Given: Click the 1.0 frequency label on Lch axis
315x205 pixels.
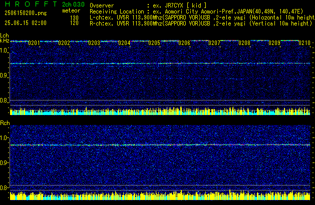Looking at the screenshot, I should coord(4,50).
